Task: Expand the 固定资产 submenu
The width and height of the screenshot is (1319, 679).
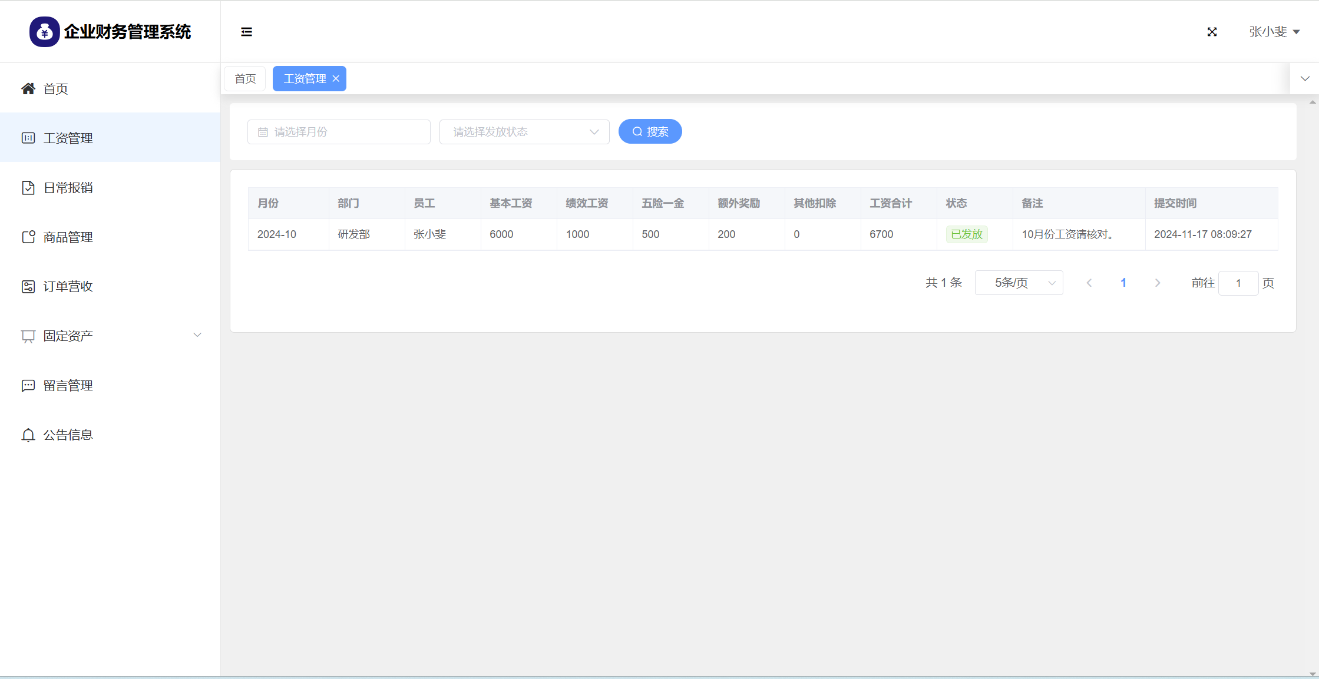Action: [197, 335]
